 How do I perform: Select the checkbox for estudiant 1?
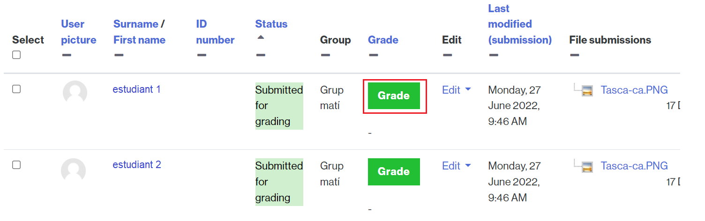(16, 89)
